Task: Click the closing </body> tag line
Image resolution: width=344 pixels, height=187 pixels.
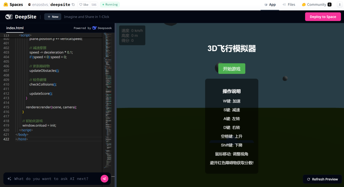Action: click(x=22, y=135)
